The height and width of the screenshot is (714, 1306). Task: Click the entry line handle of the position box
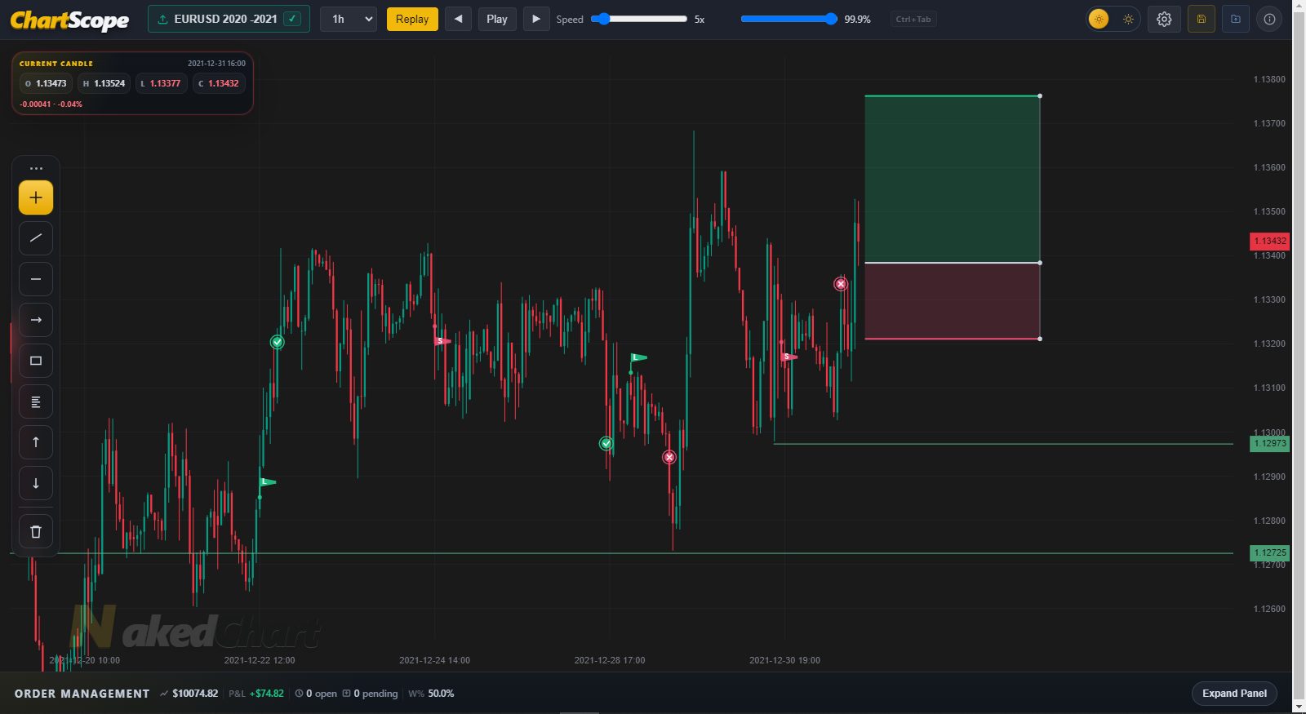point(1040,263)
